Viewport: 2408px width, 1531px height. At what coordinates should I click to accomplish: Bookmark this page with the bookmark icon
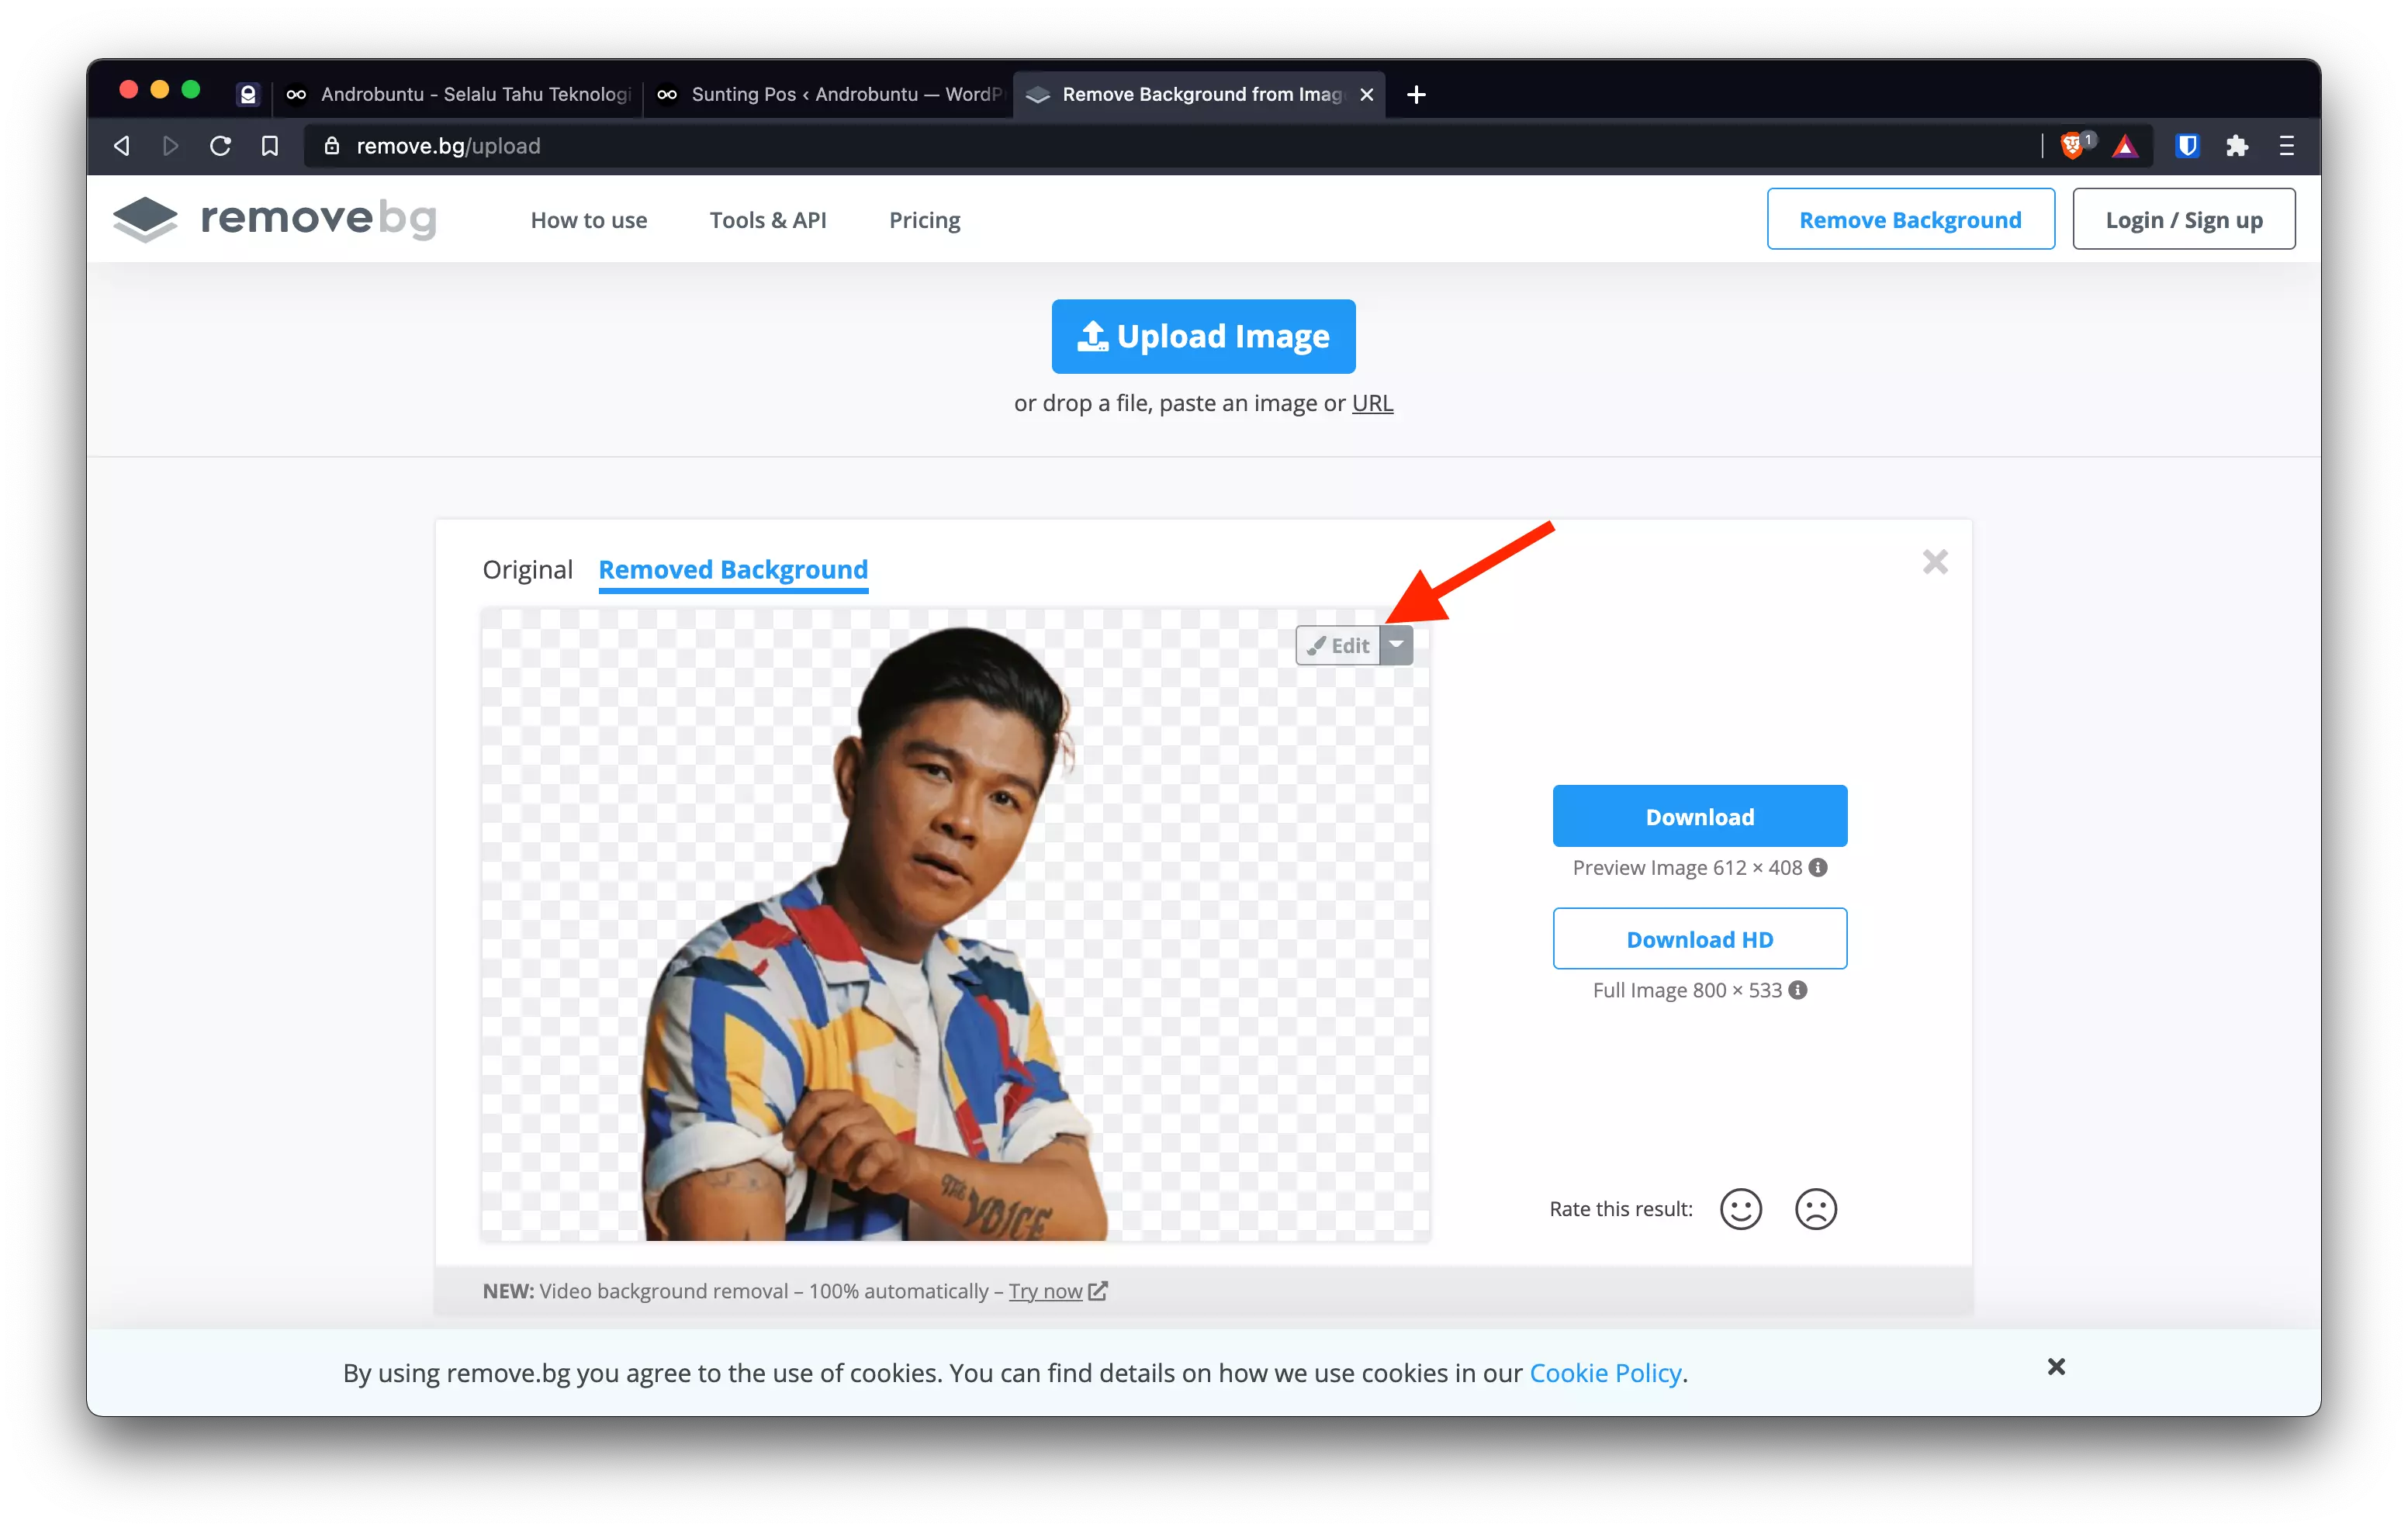pos(270,146)
